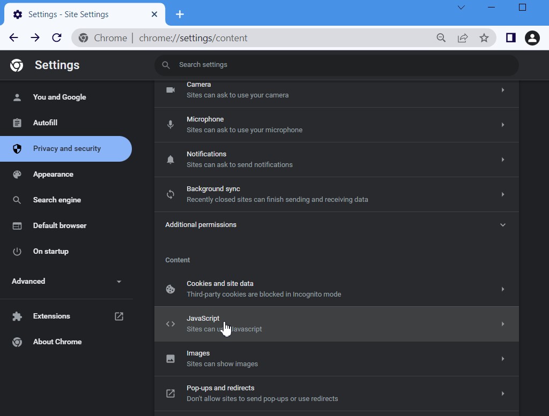Click 'Third-party cookies are blocked in Incognito mode'
The image size is (549, 416).
click(x=264, y=294)
